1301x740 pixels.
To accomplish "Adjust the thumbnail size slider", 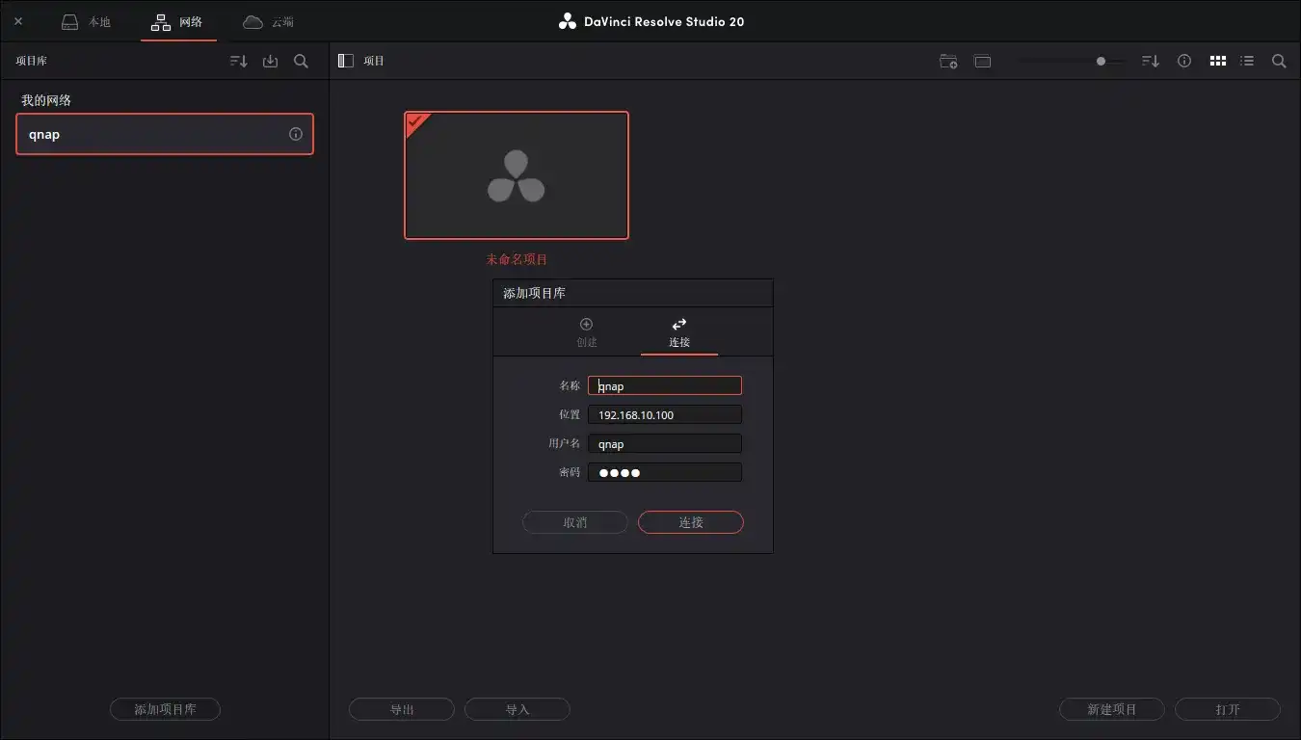I will (1099, 60).
